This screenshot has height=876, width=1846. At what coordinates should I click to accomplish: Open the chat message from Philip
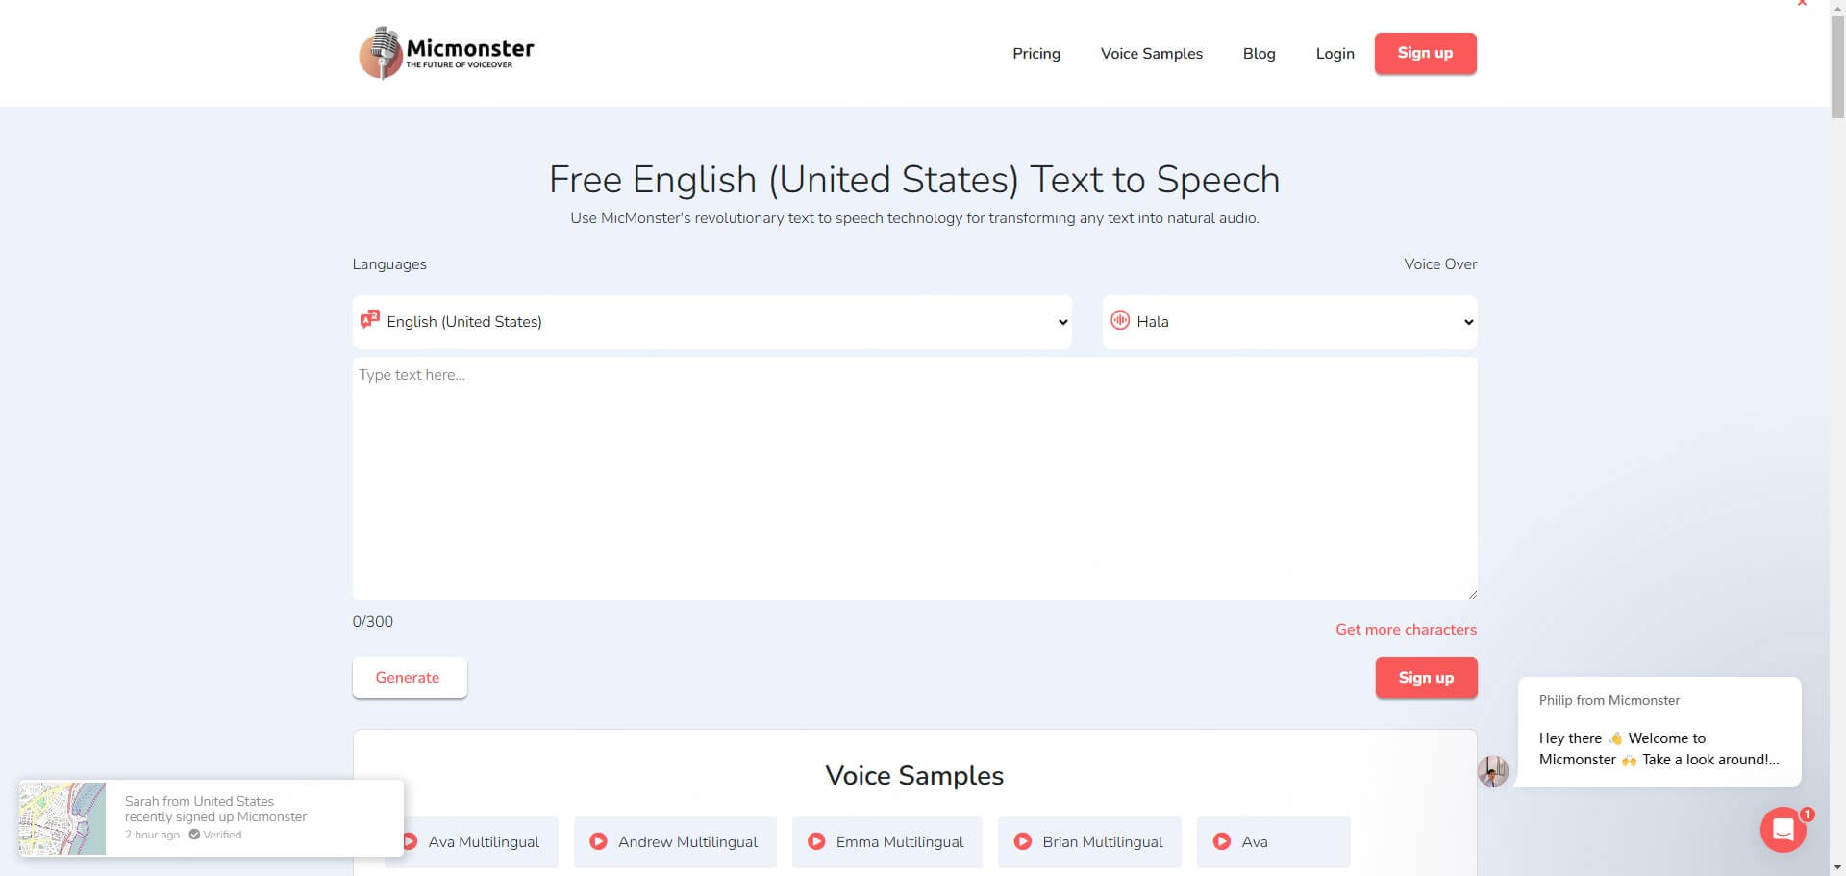pyautogui.click(x=1659, y=732)
